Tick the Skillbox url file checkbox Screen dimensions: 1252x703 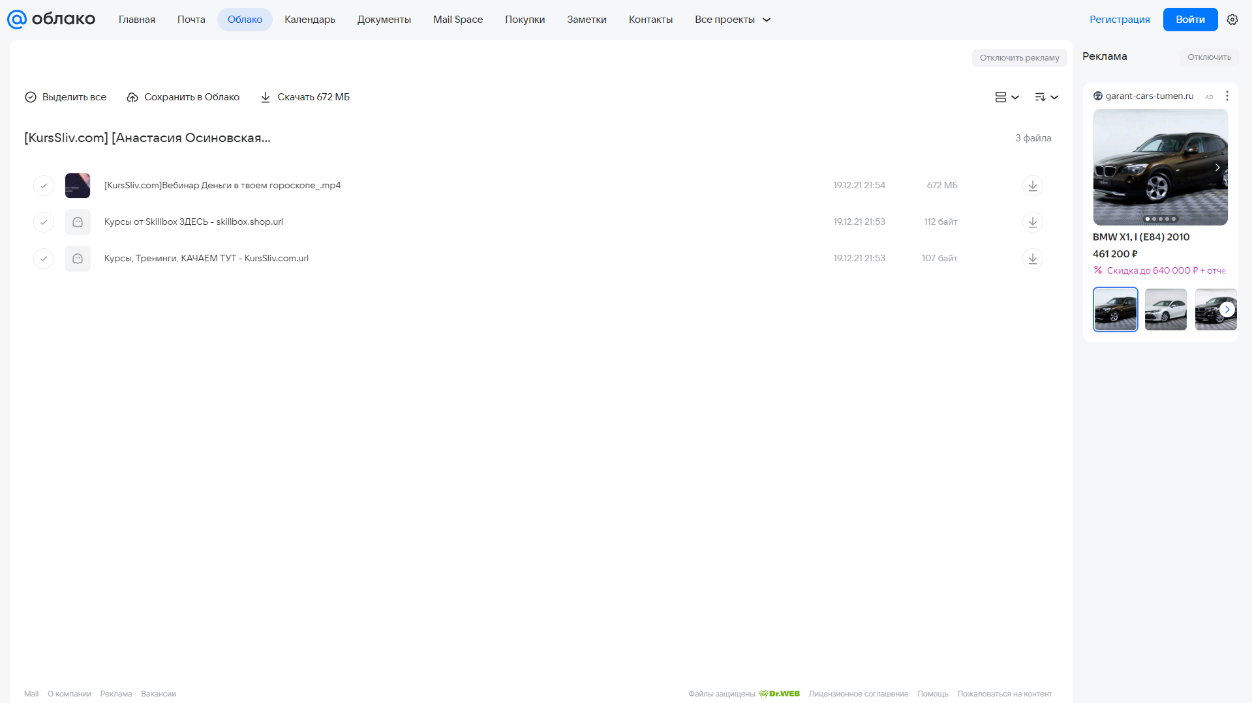[x=44, y=222]
